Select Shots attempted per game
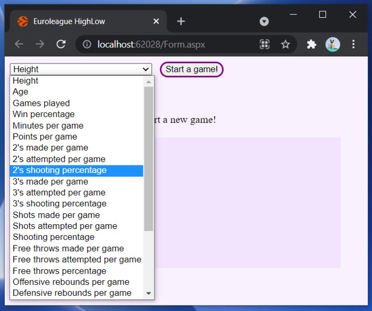372x311 pixels. coord(76,226)
